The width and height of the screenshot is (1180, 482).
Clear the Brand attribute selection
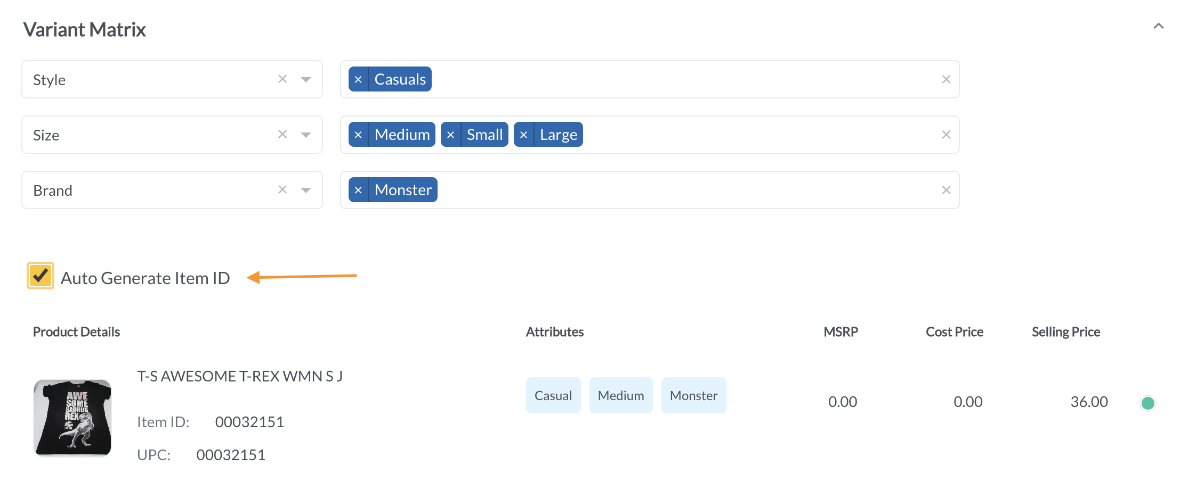tap(282, 190)
